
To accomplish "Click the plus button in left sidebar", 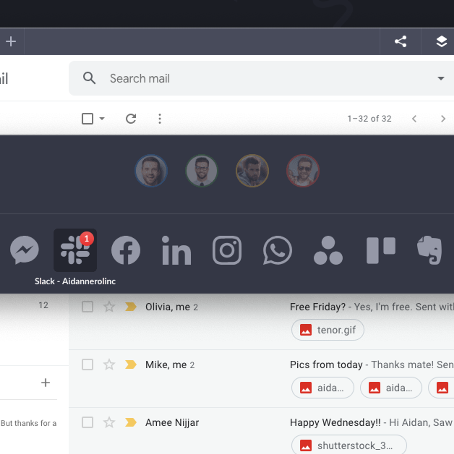I will click(45, 382).
